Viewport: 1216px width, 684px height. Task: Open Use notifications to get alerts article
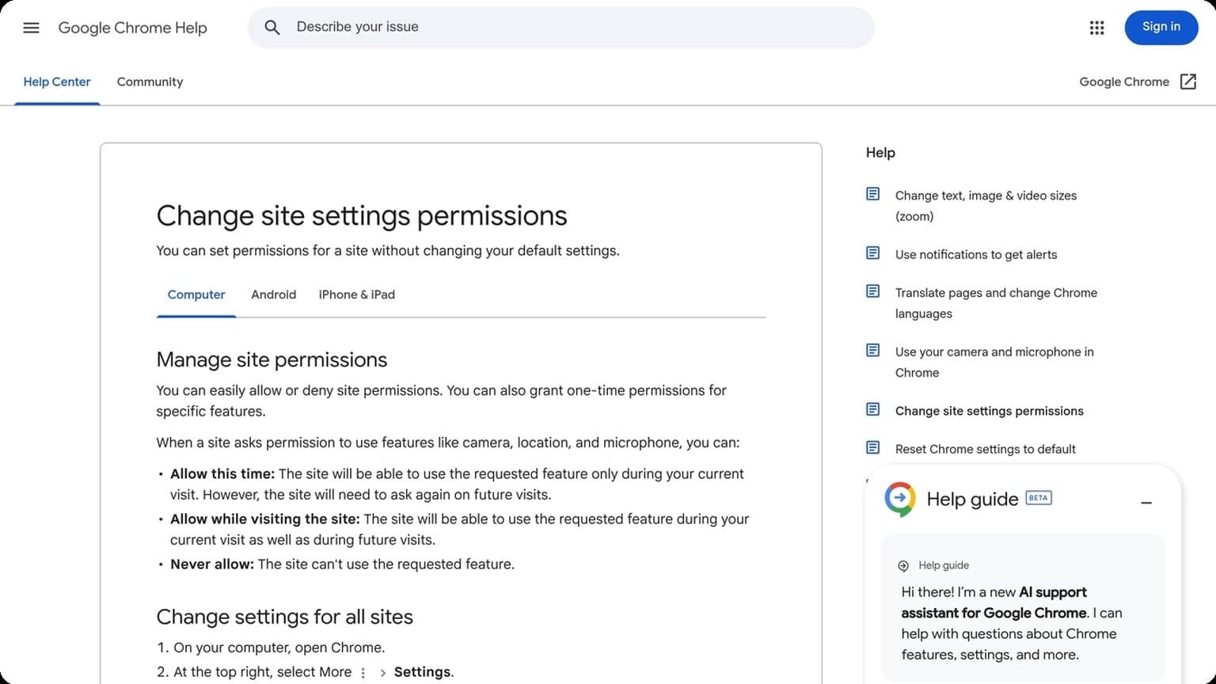click(x=976, y=254)
